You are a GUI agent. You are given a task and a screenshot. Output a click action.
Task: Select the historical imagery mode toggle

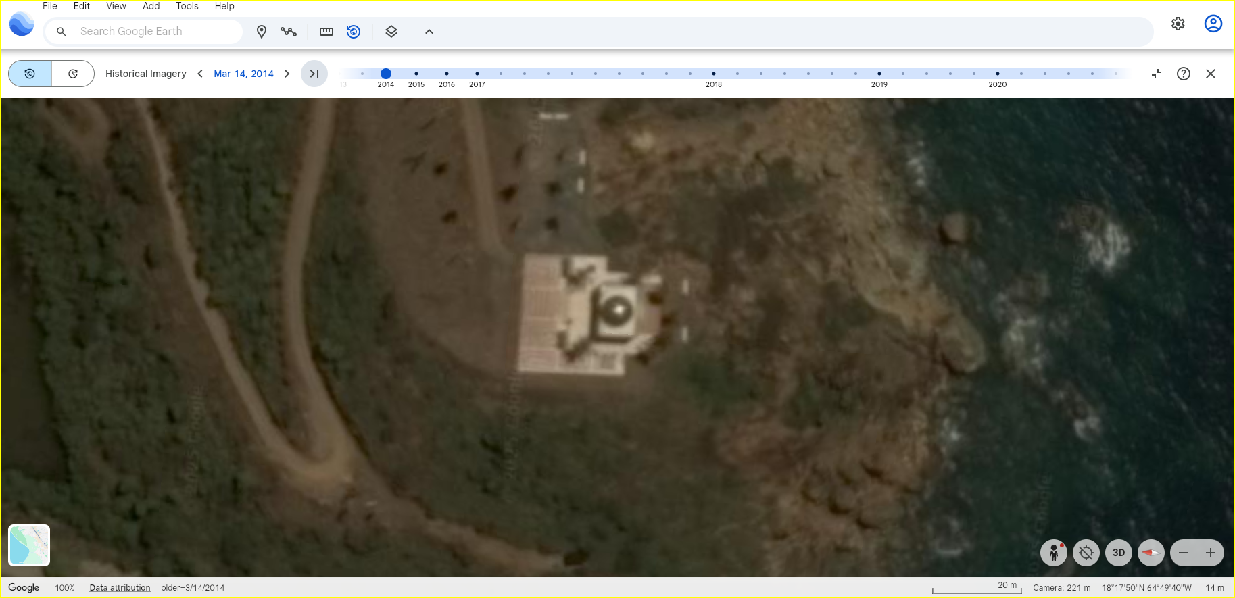30,74
